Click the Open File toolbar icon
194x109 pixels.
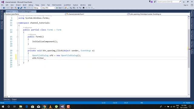[16, 8]
